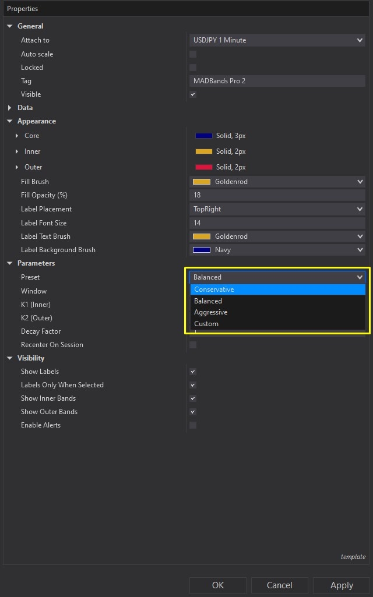Image resolution: width=373 pixels, height=597 pixels.
Task: Collapse the Appearance section
Action: click(x=9, y=121)
